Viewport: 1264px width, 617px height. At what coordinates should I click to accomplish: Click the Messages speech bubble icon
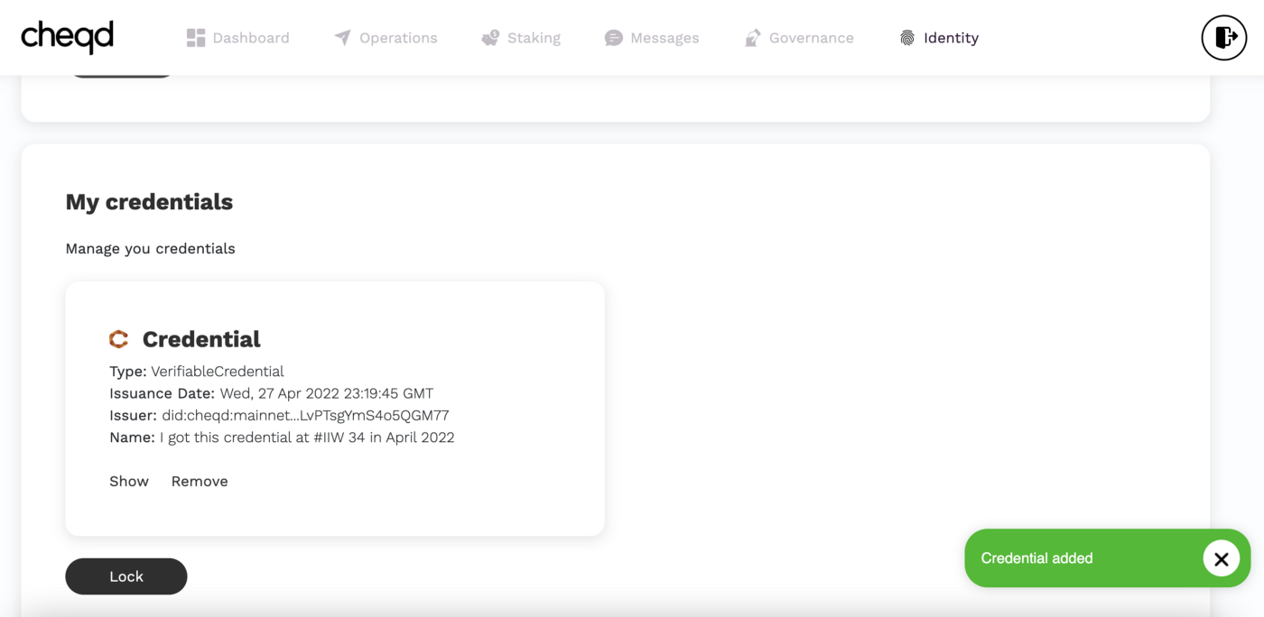click(x=614, y=38)
